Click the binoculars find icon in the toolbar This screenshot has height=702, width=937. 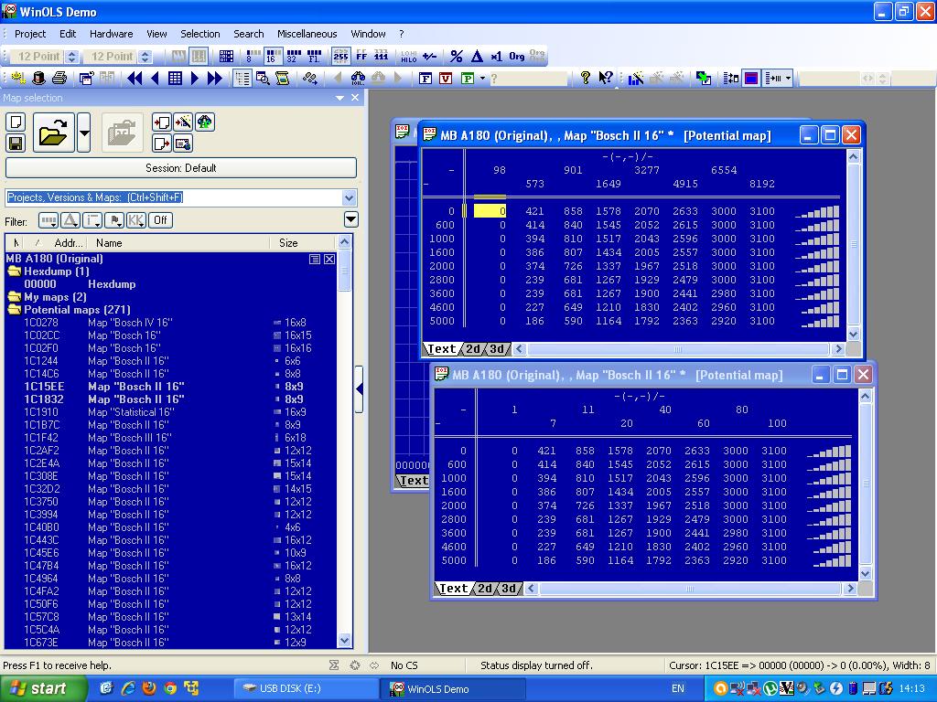pos(358,79)
